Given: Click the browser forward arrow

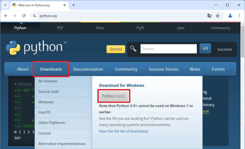Looking at the screenshot, I should [x=15, y=16].
